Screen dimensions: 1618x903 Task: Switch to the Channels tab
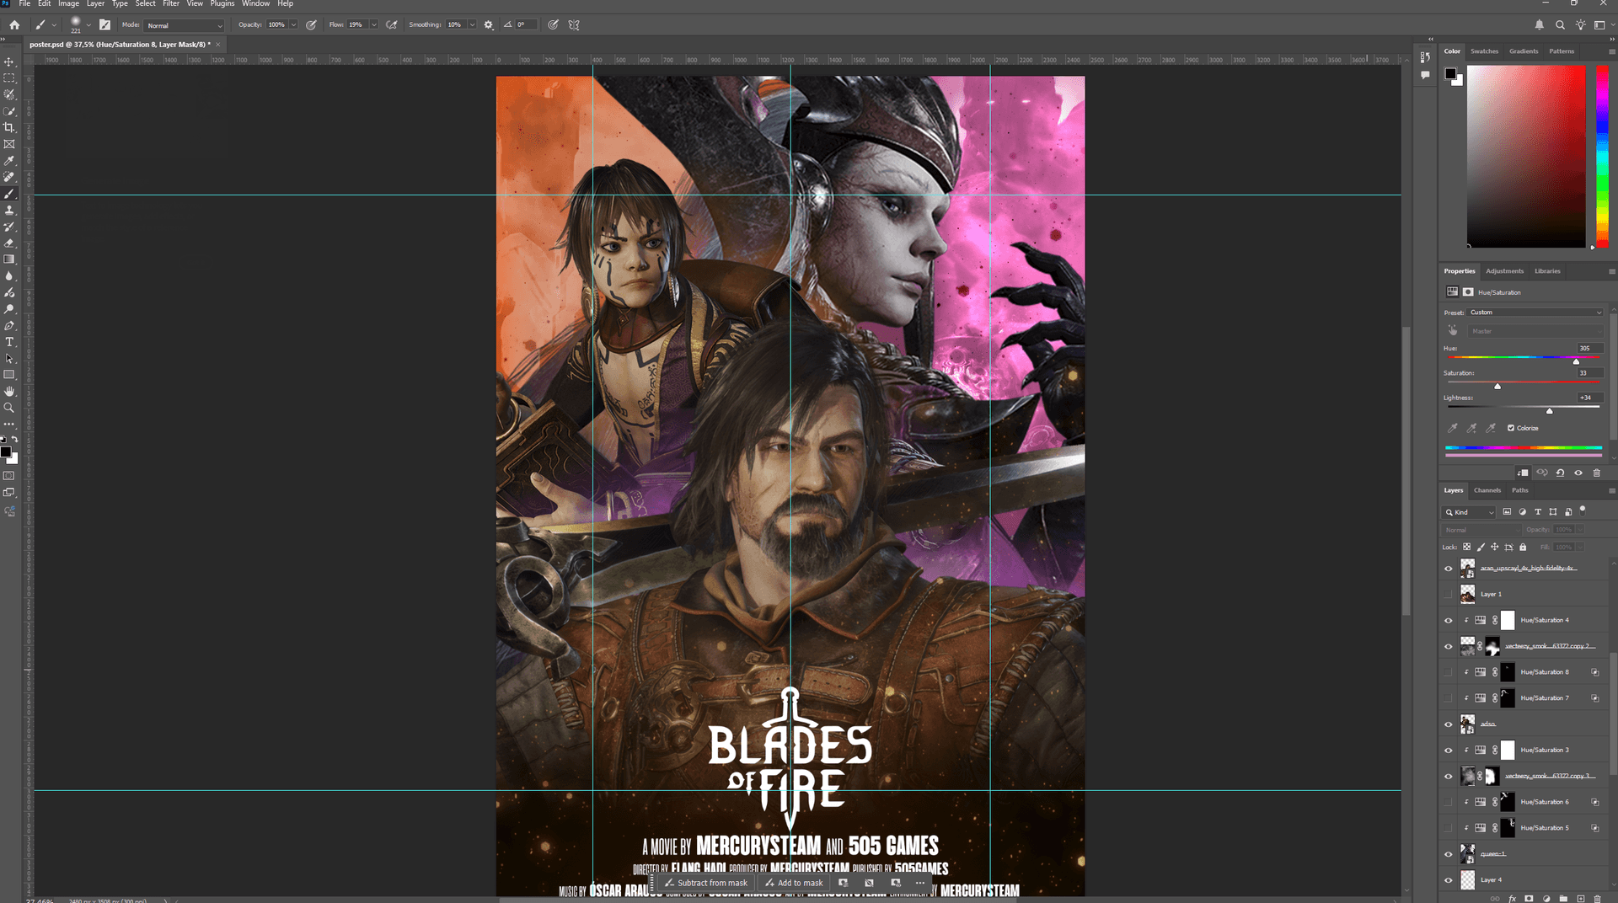tap(1487, 490)
